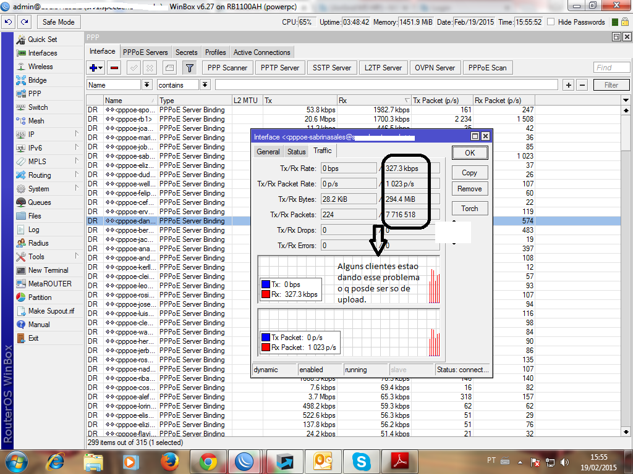
Task: Launch New Terminal
Action: 48,270
